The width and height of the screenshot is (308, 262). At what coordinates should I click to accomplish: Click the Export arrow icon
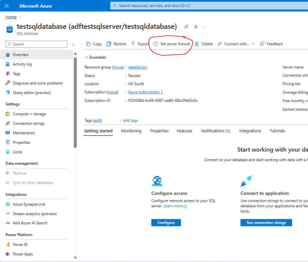(133, 44)
